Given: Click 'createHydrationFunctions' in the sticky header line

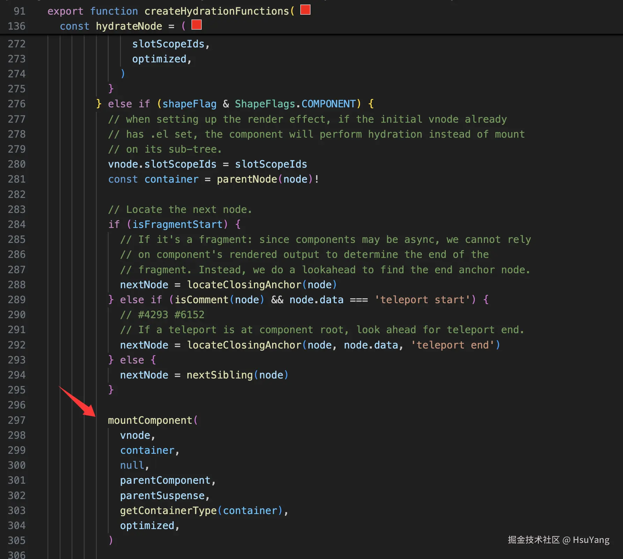Looking at the screenshot, I should (217, 11).
